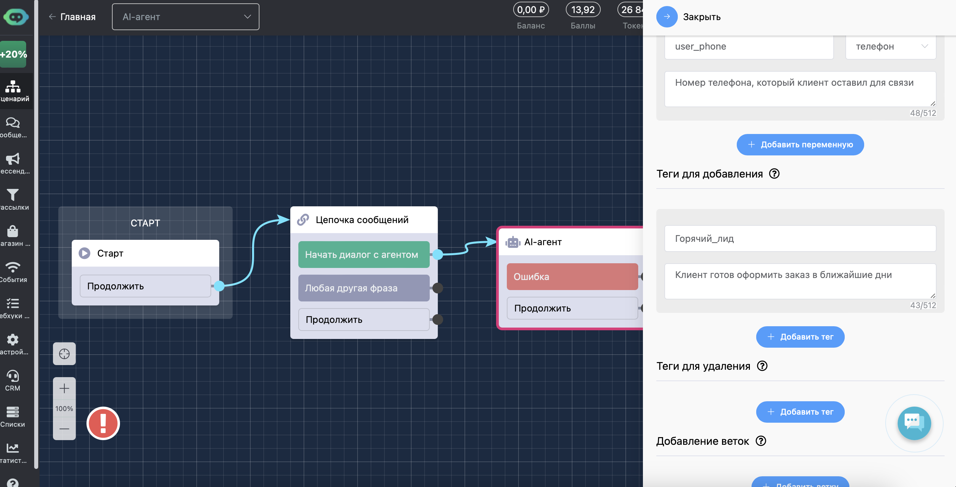956x487 pixels.
Task: Click the Начать диалог с агентом option
Action: 364,255
